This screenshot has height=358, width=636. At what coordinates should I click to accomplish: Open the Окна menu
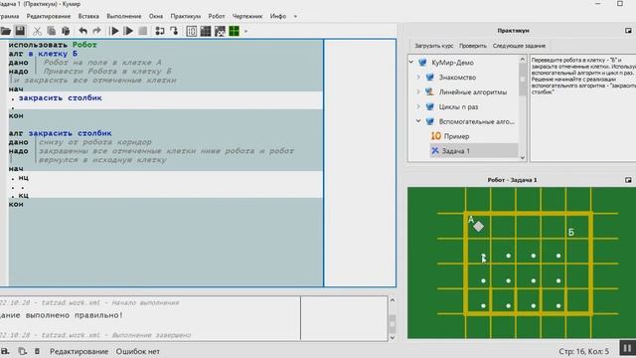(x=156, y=16)
